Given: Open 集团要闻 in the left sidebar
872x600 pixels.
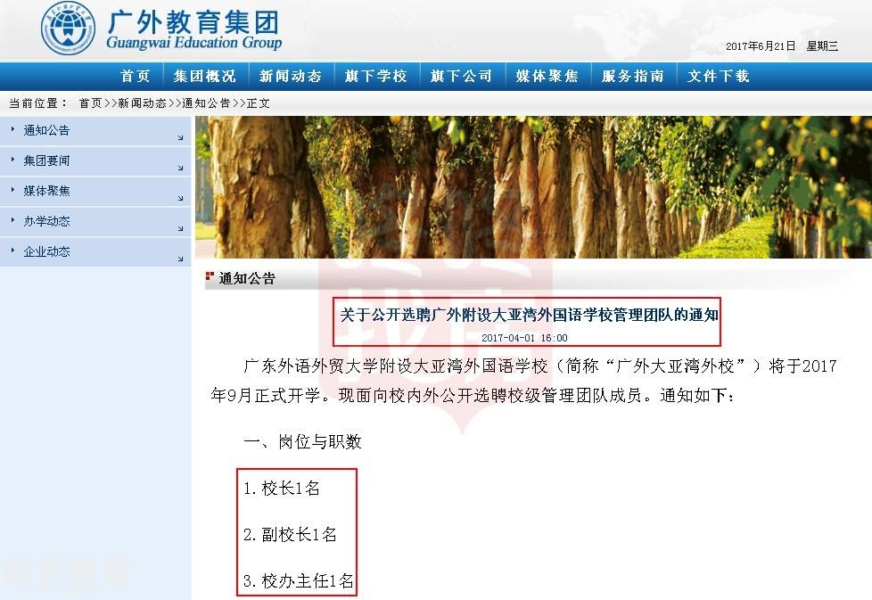Looking at the screenshot, I should (46, 161).
